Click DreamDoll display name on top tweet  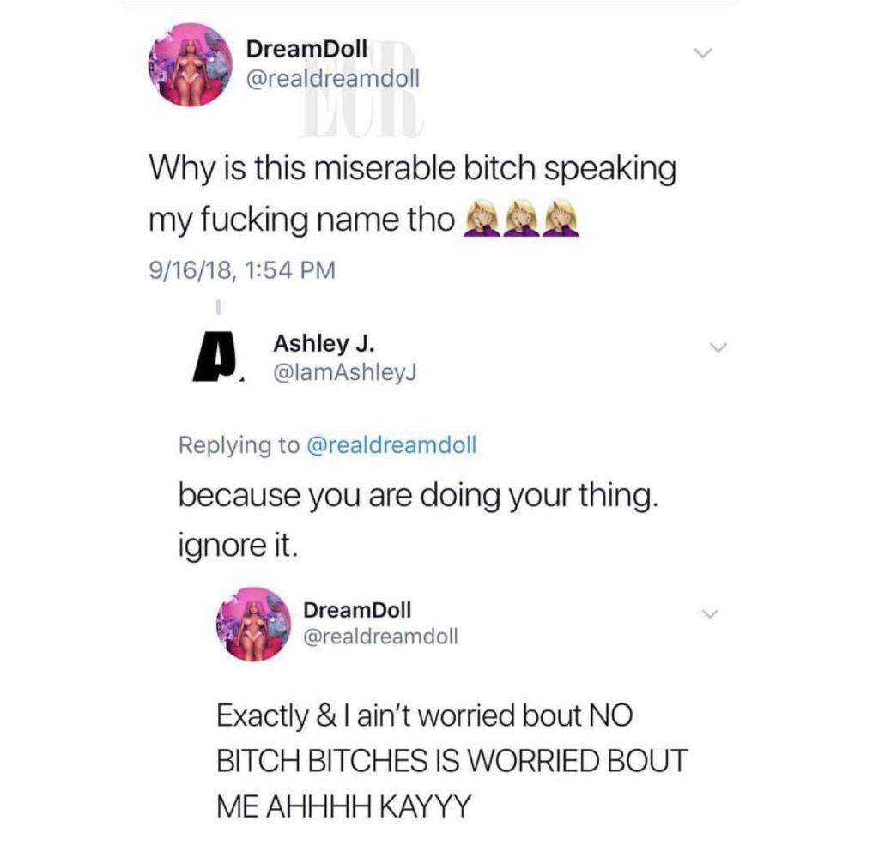pos(306,49)
